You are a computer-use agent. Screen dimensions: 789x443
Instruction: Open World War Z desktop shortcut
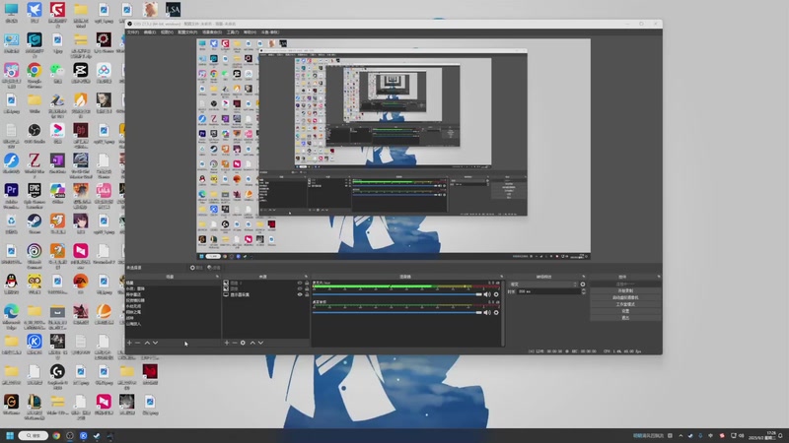(35, 164)
